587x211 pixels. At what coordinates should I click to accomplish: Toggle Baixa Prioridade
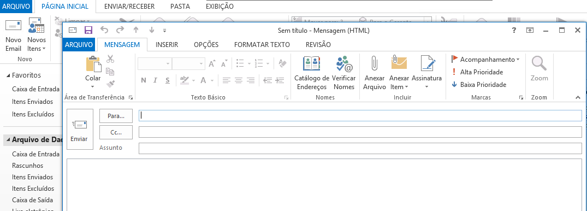tap(479, 85)
